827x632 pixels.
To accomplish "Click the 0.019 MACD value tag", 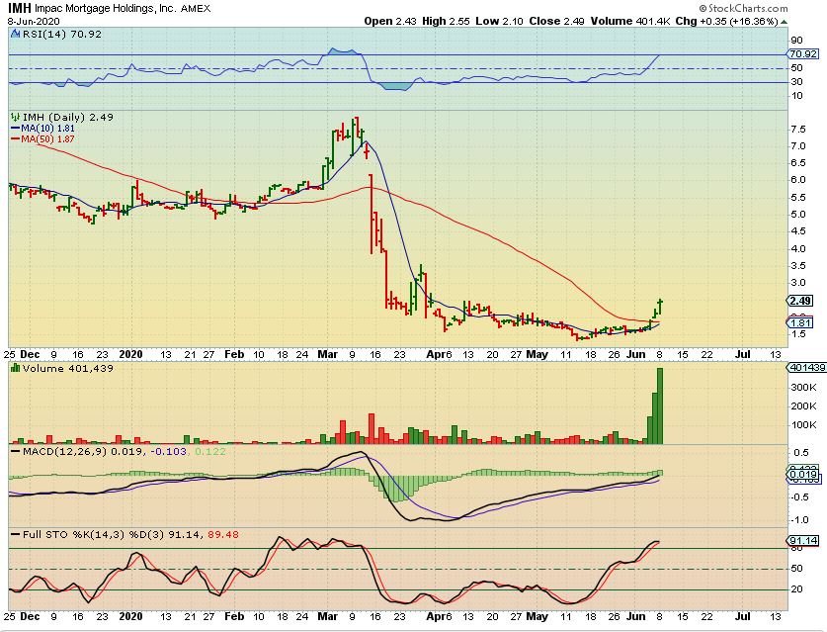I will (803, 475).
